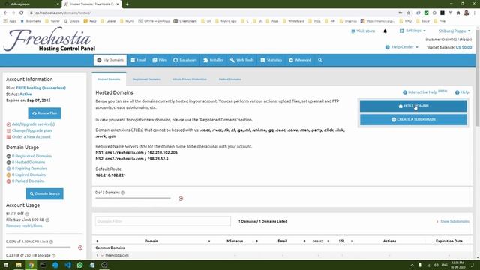Click the HOST DOMAIN button
This screenshot has width=480, height=270.
[x=413, y=106]
